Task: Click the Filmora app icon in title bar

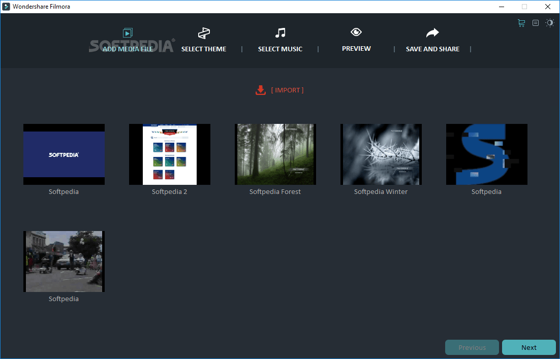Action: point(6,7)
